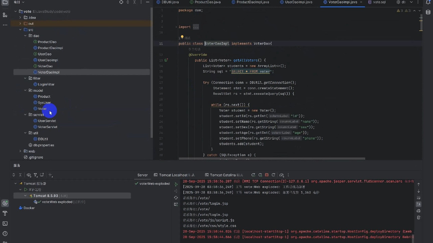
Task: Open the Problems tool window icon
Action: 5,234
